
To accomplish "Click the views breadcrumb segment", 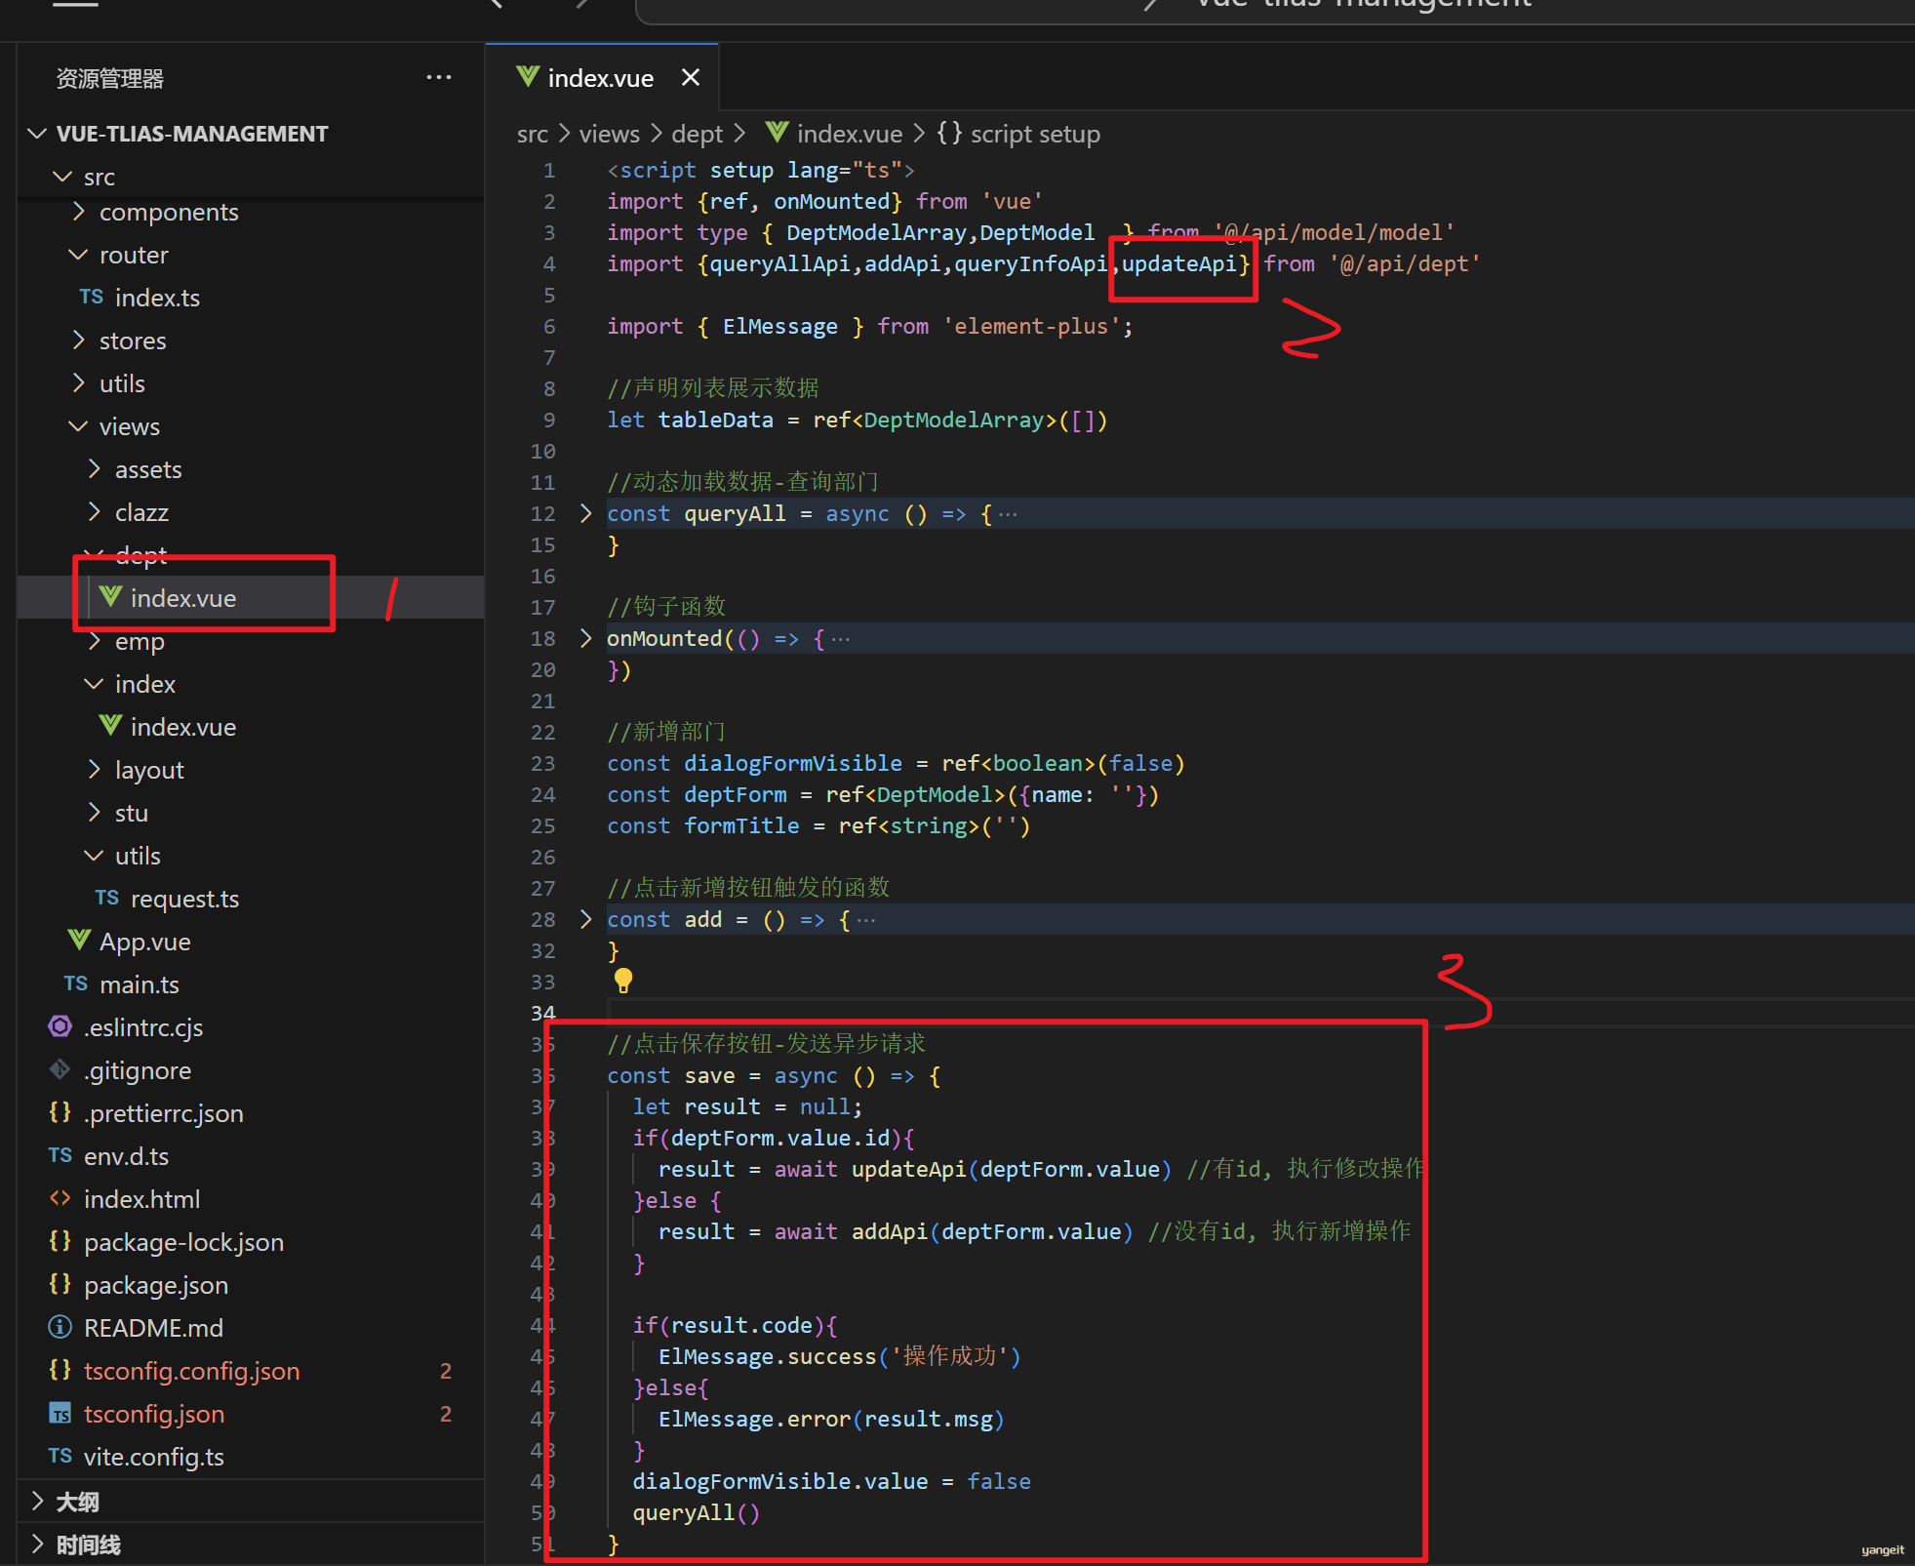I will coord(609,134).
